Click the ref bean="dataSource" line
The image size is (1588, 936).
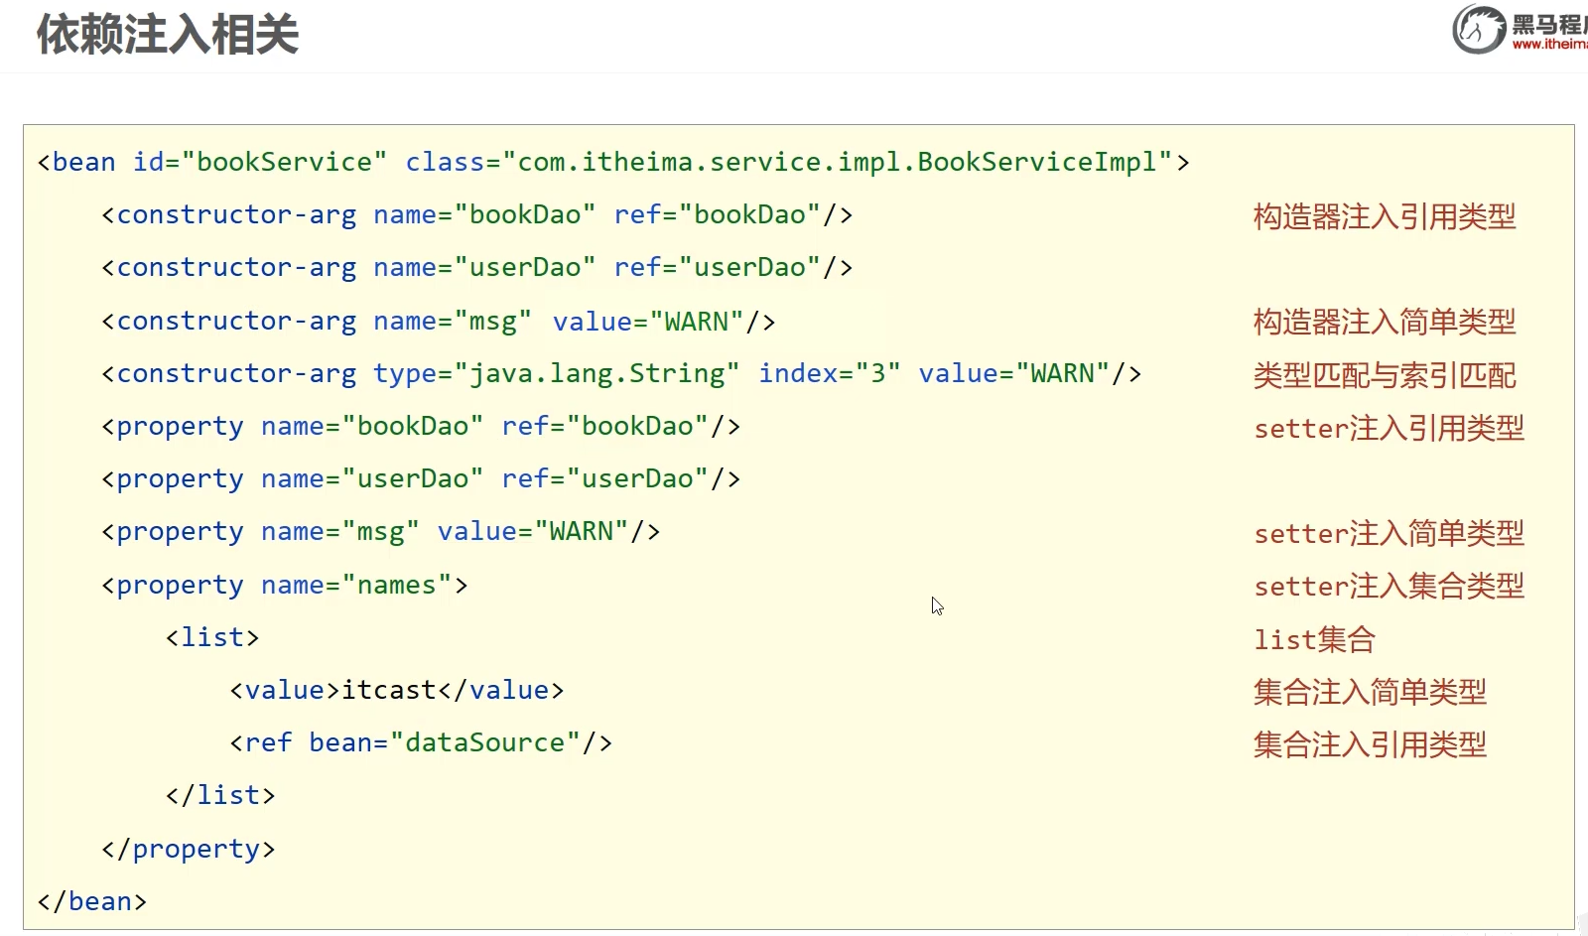[x=421, y=742]
